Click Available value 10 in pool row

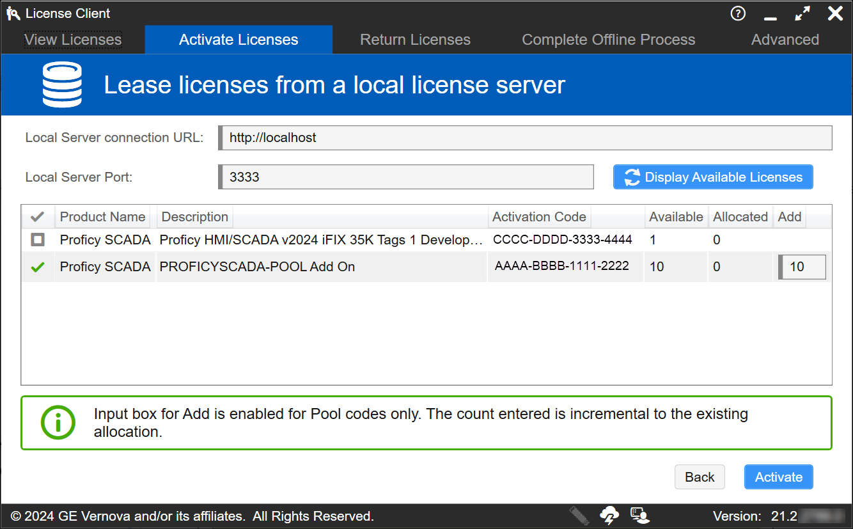pyautogui.click(x=657, y=267)
